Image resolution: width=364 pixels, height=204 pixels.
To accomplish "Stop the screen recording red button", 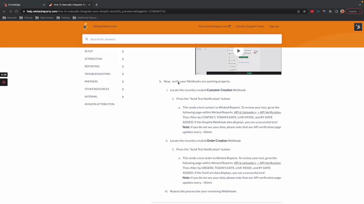I will coord(4,82).
